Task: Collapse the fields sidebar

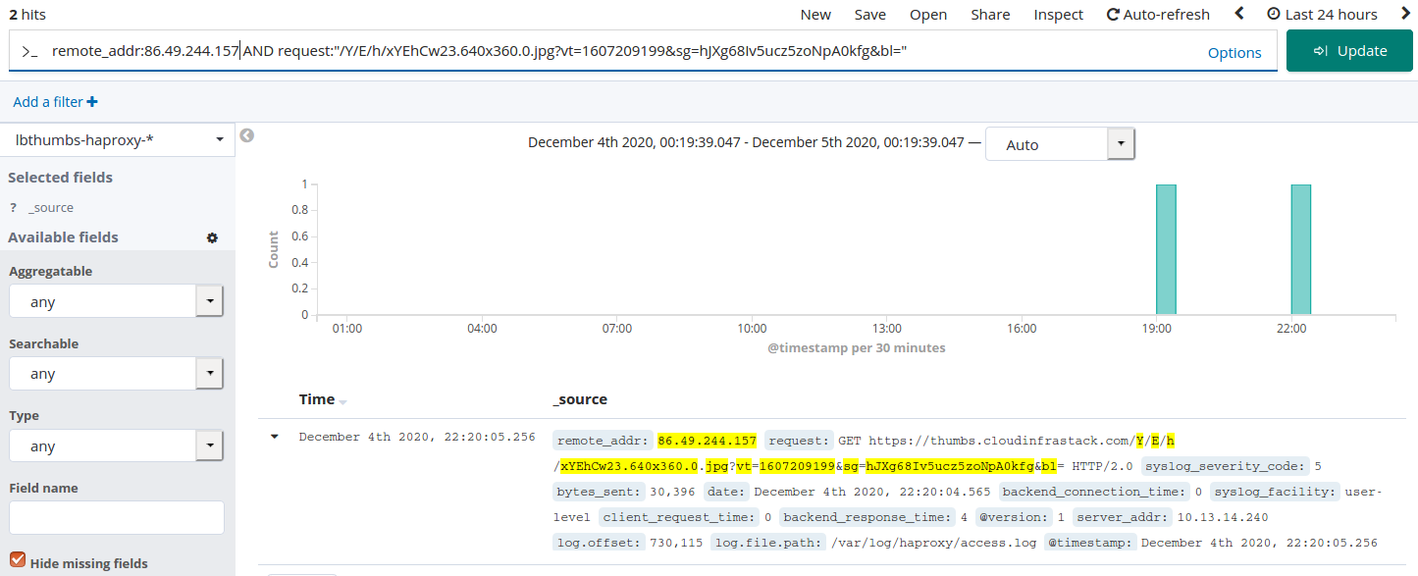Action: [246, 135]
